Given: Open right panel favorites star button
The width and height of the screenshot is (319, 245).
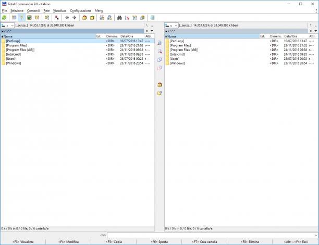Looking at the screenshot, I should 311,31.
